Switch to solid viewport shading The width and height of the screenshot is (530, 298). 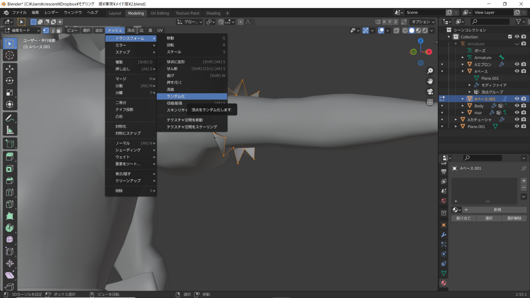tap(412, 30)
